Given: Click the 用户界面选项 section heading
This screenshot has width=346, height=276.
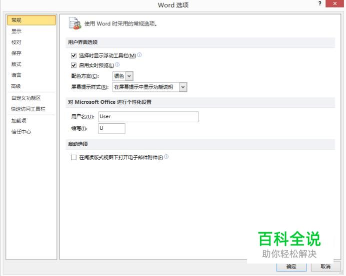Looking at the screenshot, I should (82, 42).
